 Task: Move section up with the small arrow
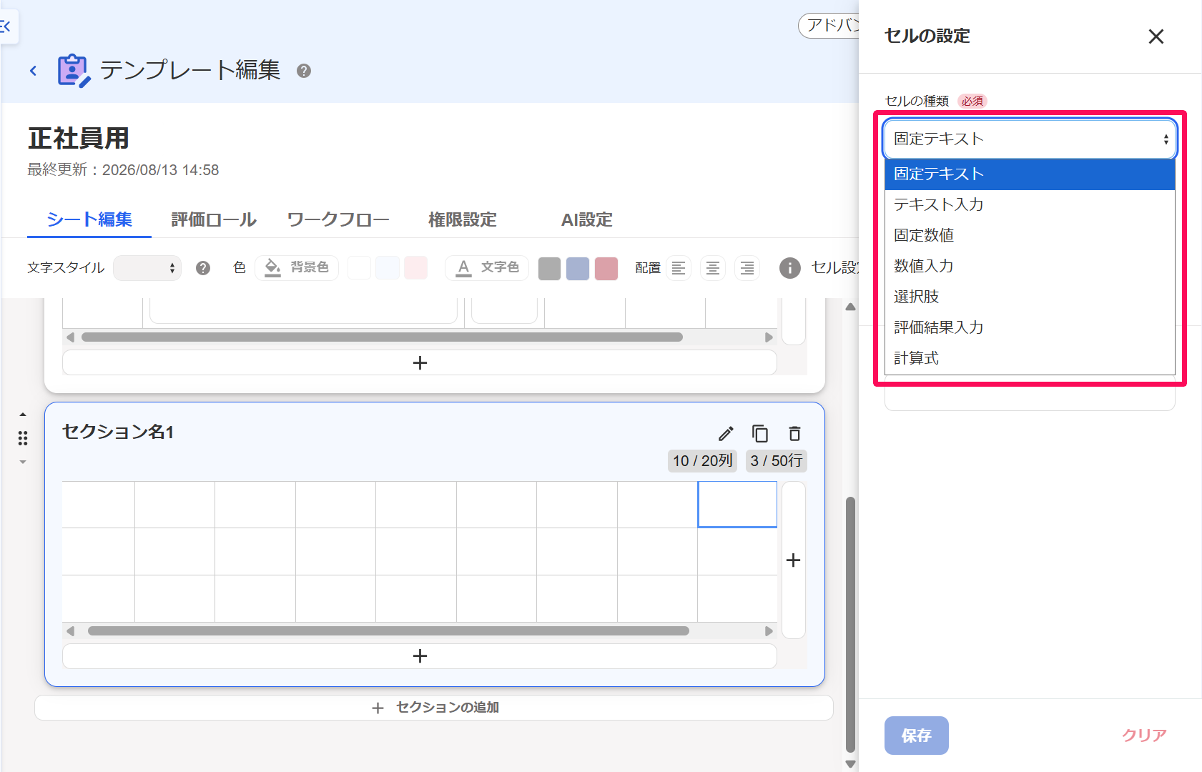click(x=23, y=415)
